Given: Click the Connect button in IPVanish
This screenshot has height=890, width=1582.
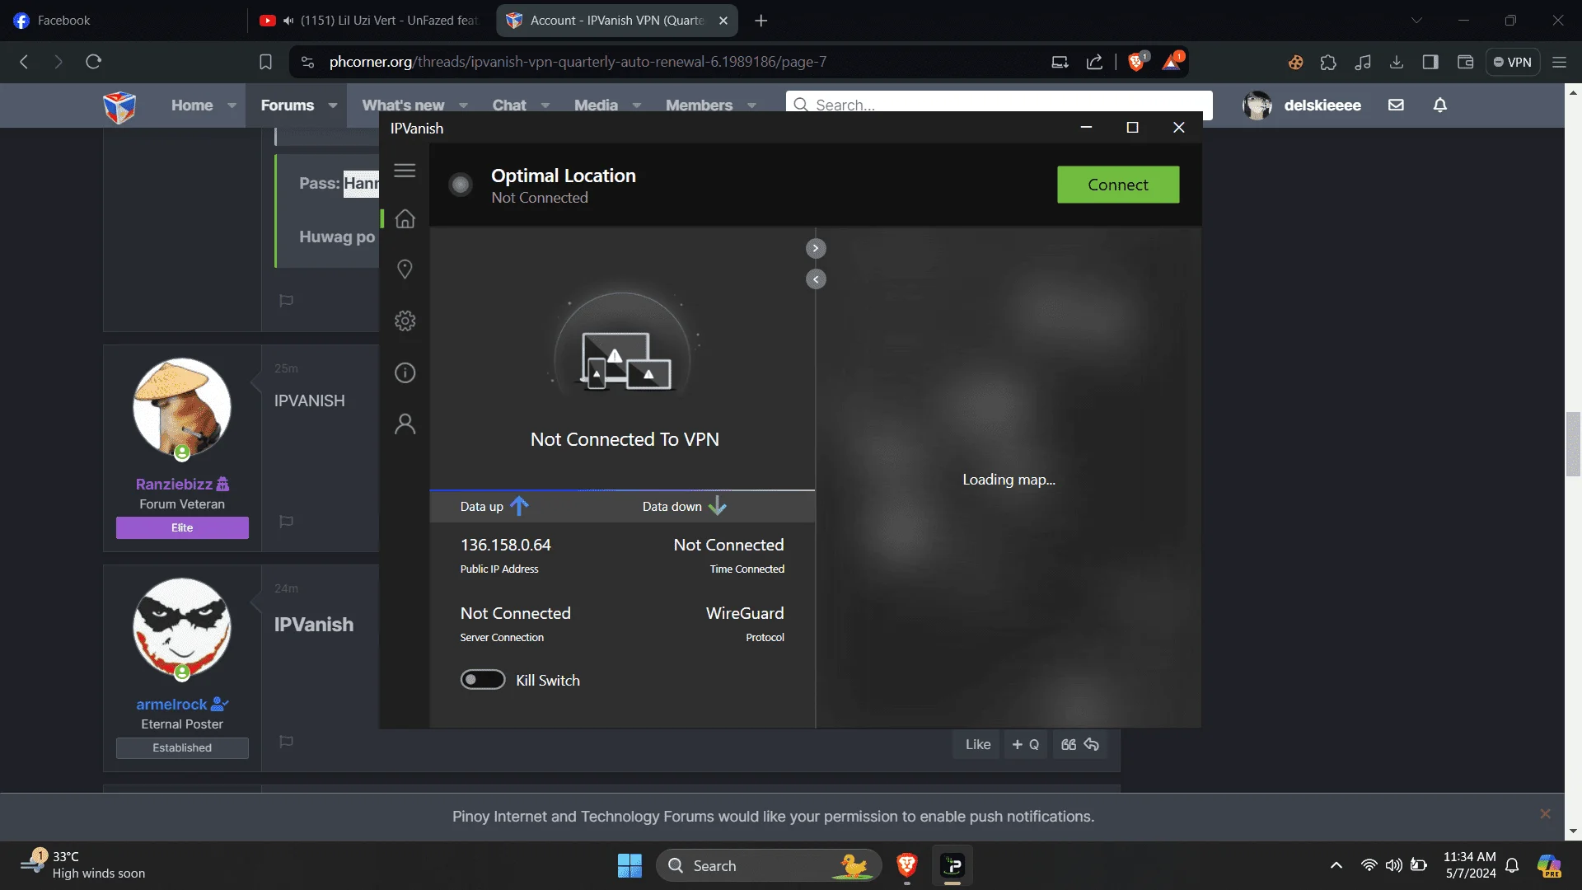Looking at the screenshot, I should tap(1118, 185).
